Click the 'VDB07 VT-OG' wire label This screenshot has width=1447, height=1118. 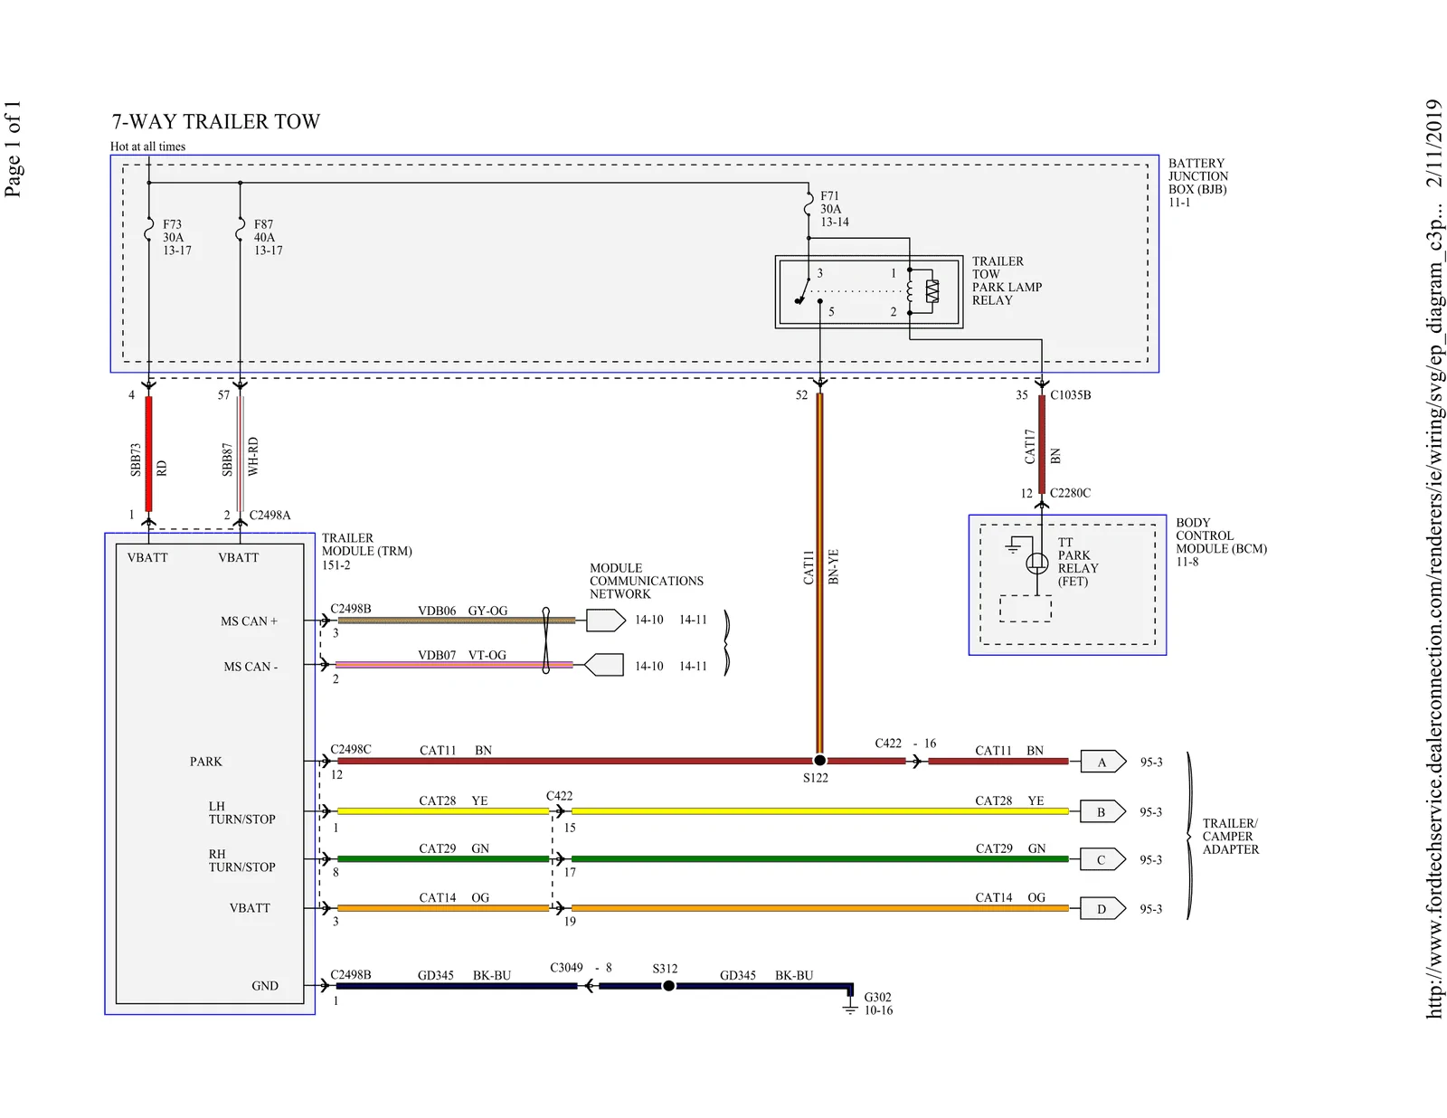tap(462, 655)
